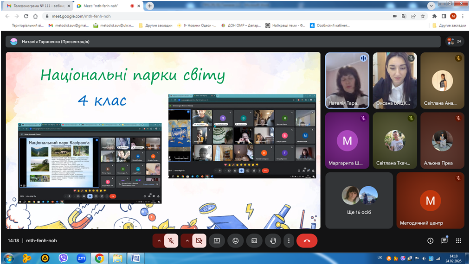470x265 pixels.
Task: Show the participant list with 24 people
Action: [x=454, y=41]
